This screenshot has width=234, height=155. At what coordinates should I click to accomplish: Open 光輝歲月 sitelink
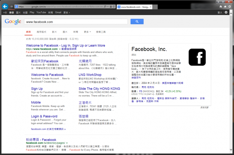point(85,61)
